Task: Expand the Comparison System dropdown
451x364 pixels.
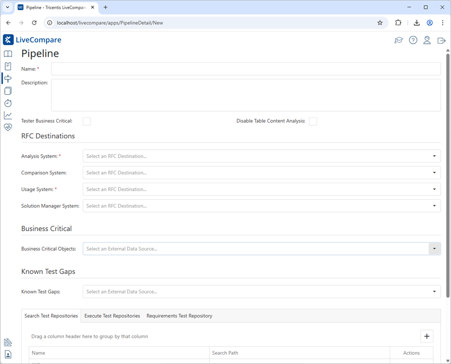Action: [434, 172]
